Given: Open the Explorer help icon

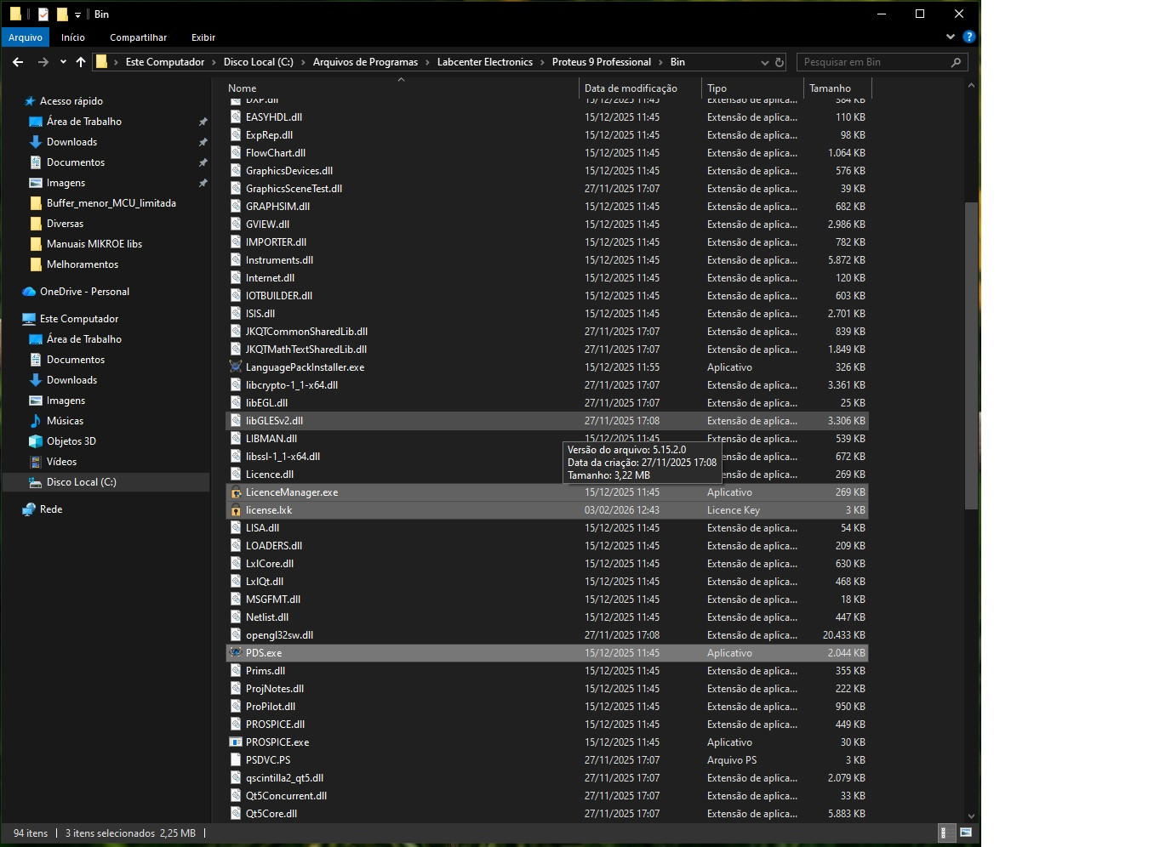Looking at the screenshot, I should pos(968,37).
